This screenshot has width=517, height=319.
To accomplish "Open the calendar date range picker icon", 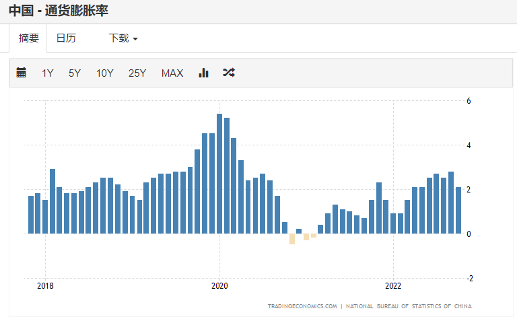I will [21, 73].
